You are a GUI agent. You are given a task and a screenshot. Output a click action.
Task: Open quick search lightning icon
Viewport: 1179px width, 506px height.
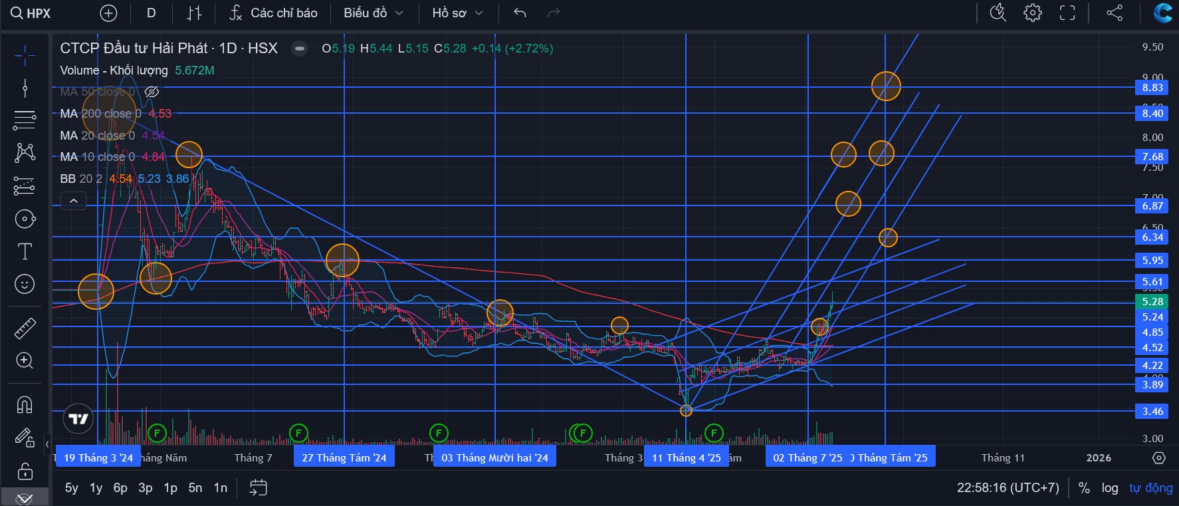[x=998, y=13]
